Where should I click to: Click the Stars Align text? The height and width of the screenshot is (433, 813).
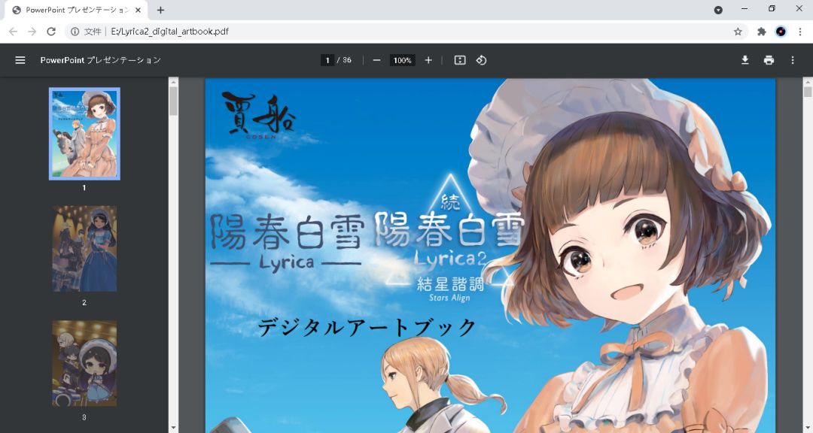coord(449,298)
